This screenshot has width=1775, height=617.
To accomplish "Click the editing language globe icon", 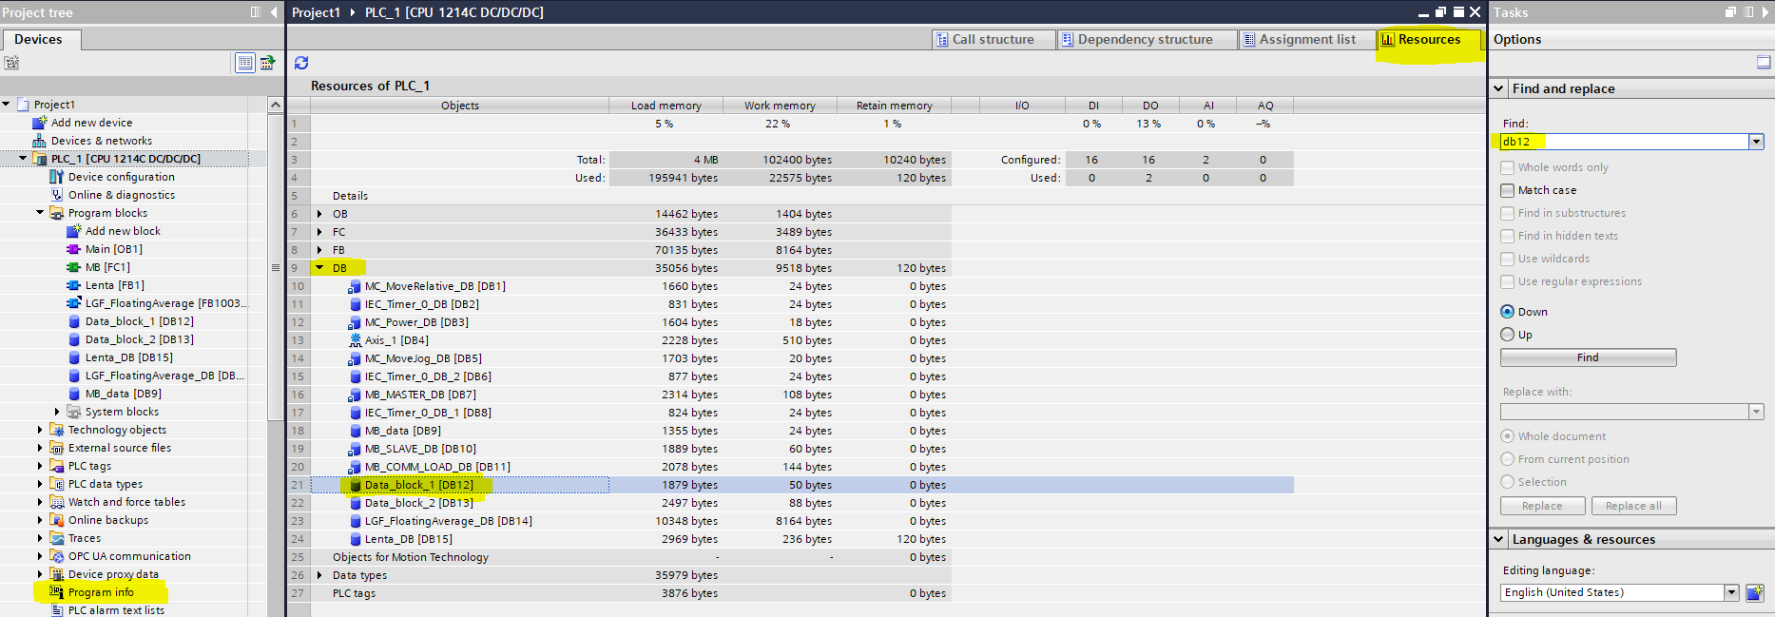I will (x=1754, y=592).
